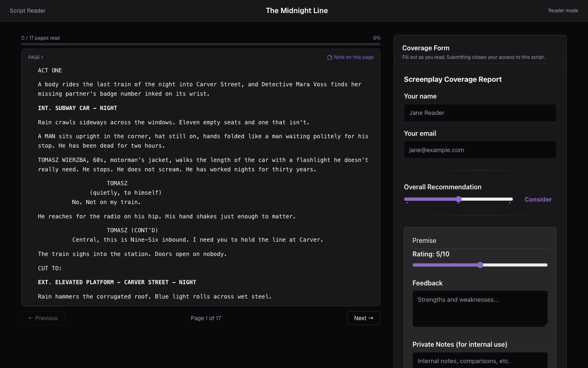This screenshot has height=368, width=588.
Task: Click the 0% progress percentage
Action: (377, 38)
